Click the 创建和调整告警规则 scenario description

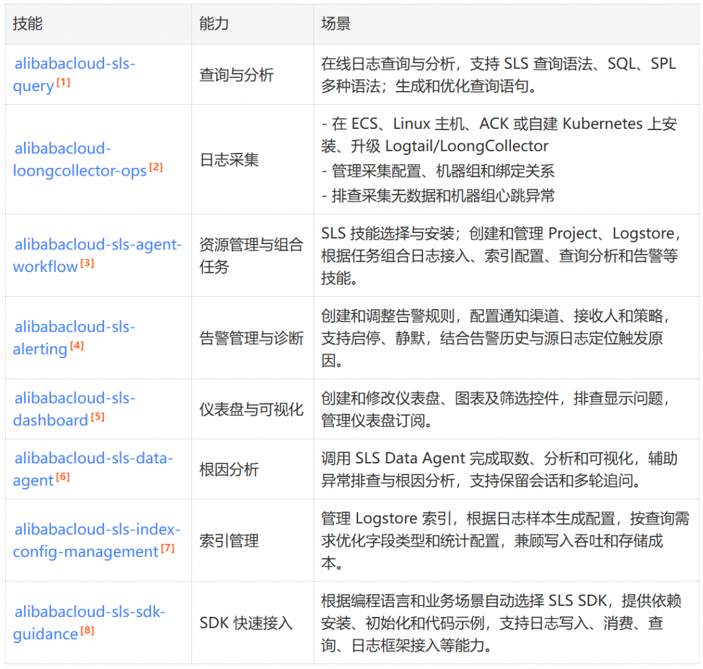496,338
